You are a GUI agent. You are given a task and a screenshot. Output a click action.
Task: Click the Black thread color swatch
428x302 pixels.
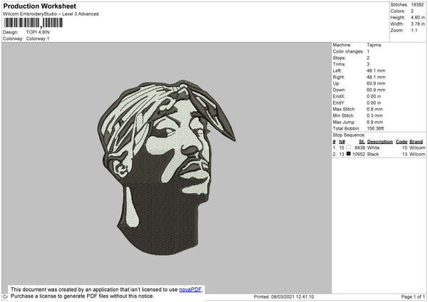click(348, 154)
